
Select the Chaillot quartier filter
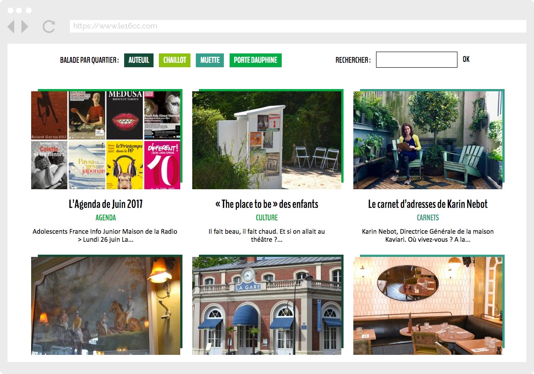pos(174,60)
